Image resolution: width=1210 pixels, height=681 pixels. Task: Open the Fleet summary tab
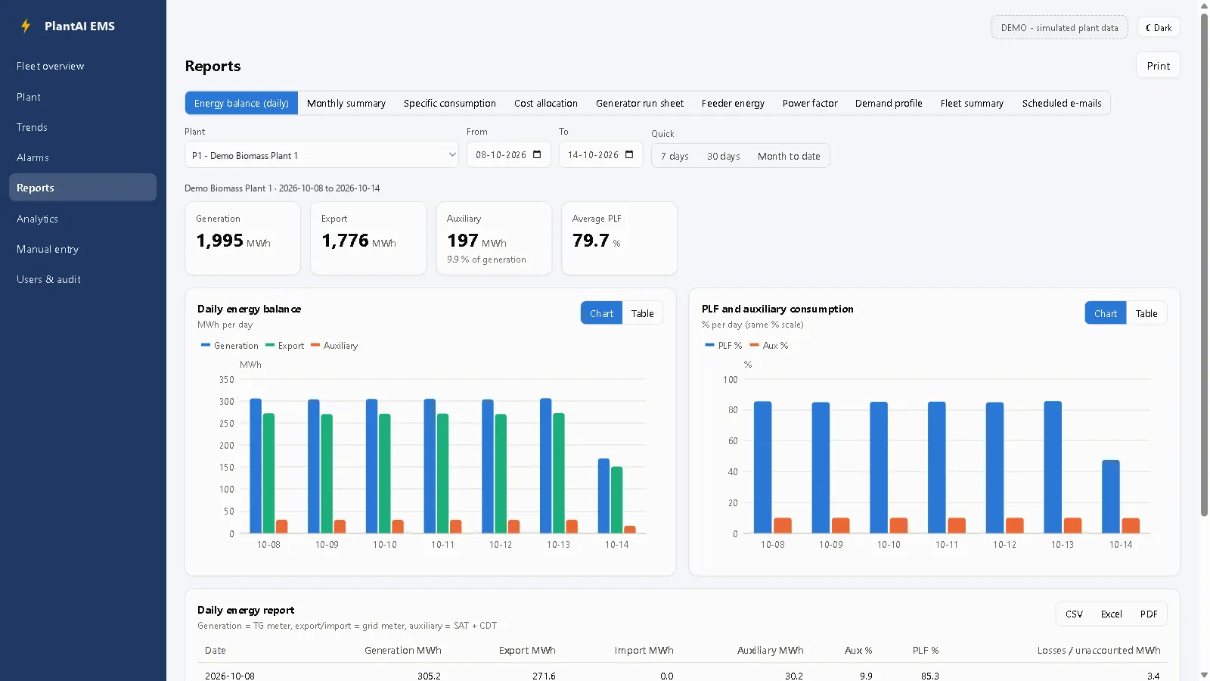(x=972, y=103)
